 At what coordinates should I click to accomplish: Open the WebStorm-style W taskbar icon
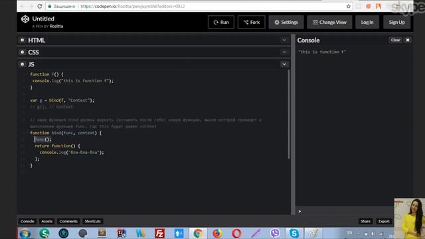click(x=140, y=233)
